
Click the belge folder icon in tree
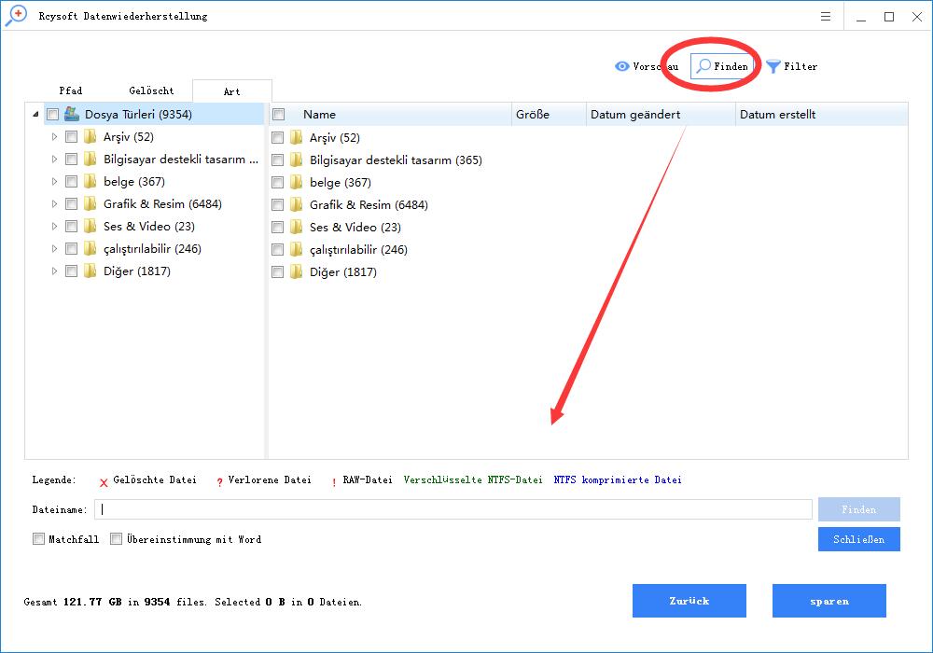[91, 181]
